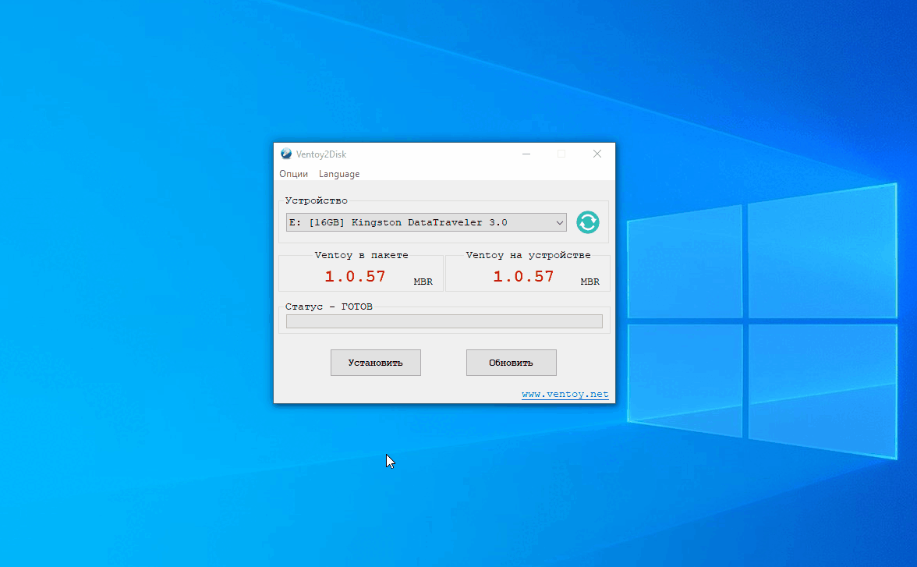This screenshot has height=567, width=917.
Task: Click the Ventoy на устройстве heading
Action: click(528, 255)
